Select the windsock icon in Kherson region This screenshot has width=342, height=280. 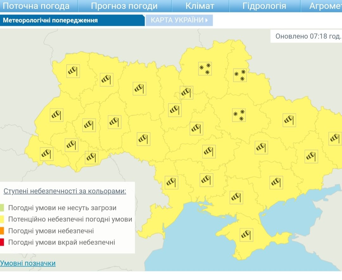[x=236, y=197]
